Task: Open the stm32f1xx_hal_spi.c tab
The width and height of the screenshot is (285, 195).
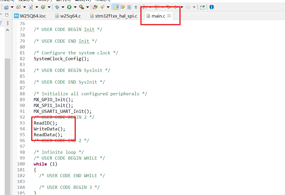Action: (114, 16)
